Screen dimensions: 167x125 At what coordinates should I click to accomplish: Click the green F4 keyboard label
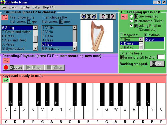pyautogui.click(x=6, y=80)
